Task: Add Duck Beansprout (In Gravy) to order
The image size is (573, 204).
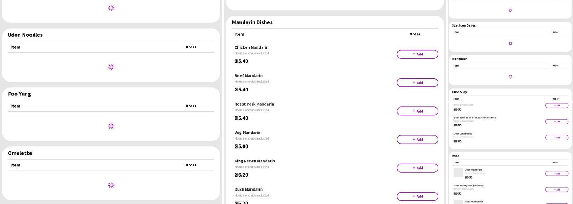Action: coord(557,189)
